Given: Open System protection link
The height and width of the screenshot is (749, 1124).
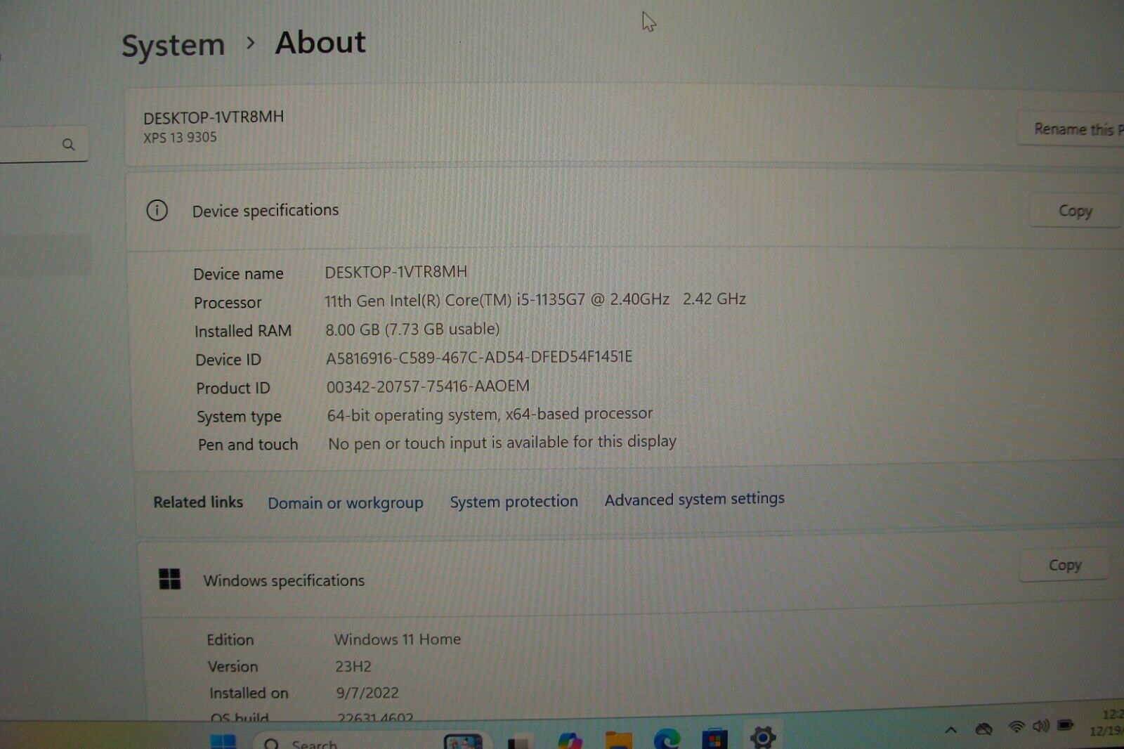Looking at the screenshot, I should [x=514, y=502].
